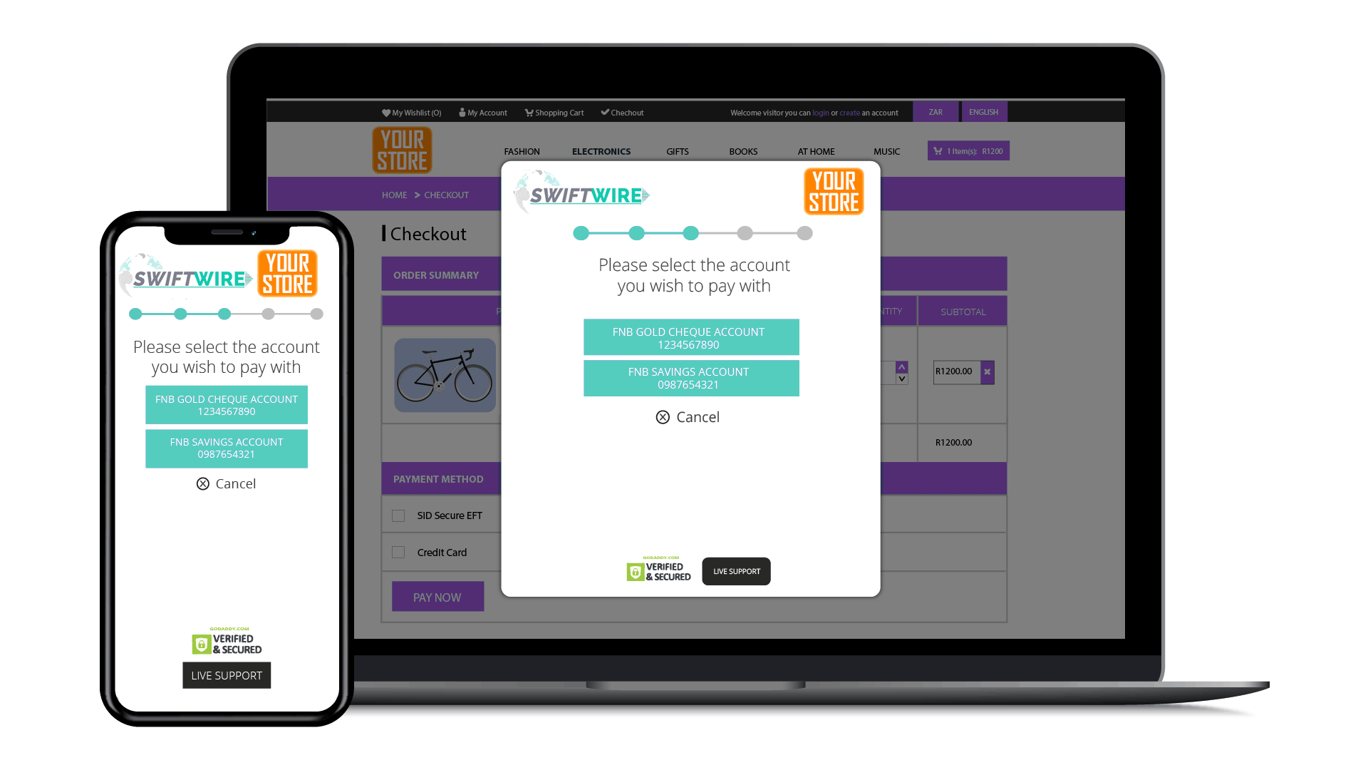This screenshot has height=770, width=1368.
Task: Expand the order quantity stepper
Action: pyautogui.click(x=899, y=366)
